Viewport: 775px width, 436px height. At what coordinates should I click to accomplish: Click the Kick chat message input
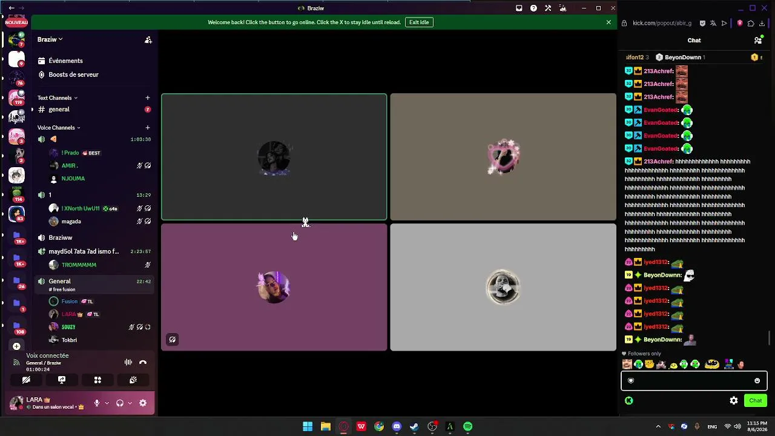pyautogui.click(x=694, y=381)
